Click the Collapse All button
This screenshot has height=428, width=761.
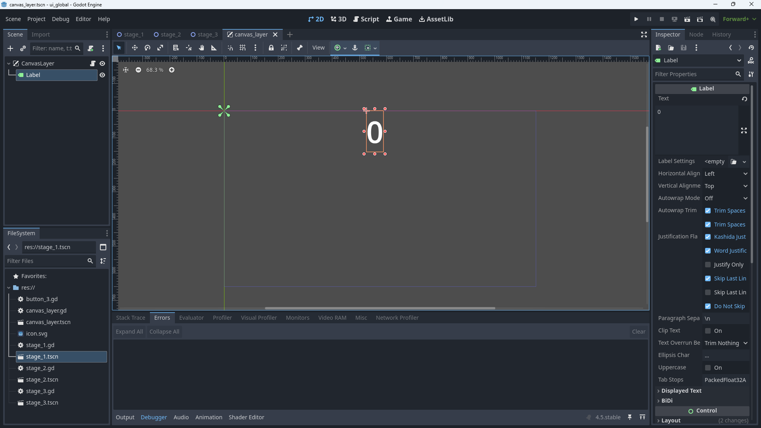[164, 332]
